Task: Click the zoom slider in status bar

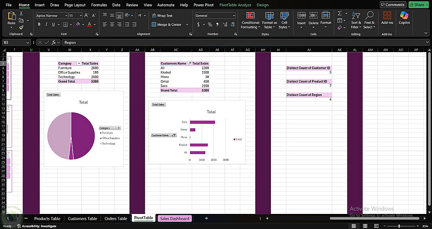Action: tap(399, 226)
